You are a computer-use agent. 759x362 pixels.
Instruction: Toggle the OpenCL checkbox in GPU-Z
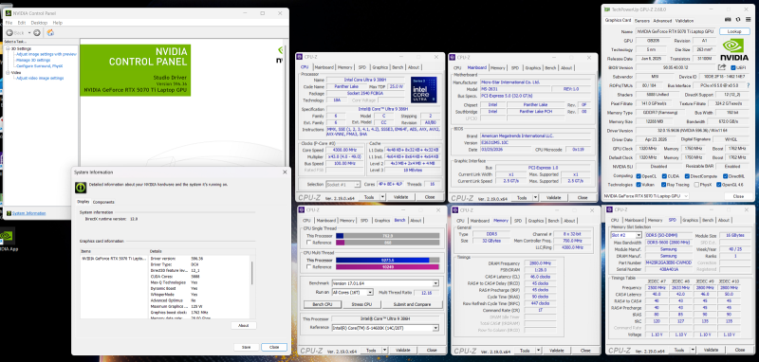coord(639,176)
